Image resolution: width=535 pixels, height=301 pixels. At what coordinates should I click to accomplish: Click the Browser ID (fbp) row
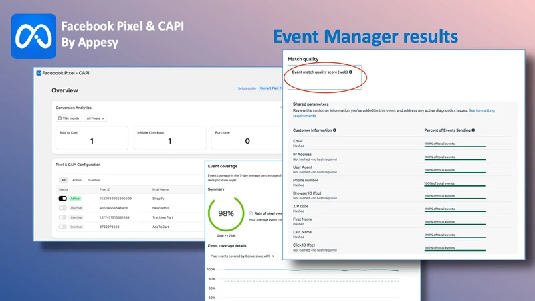(x=402, y=195)
